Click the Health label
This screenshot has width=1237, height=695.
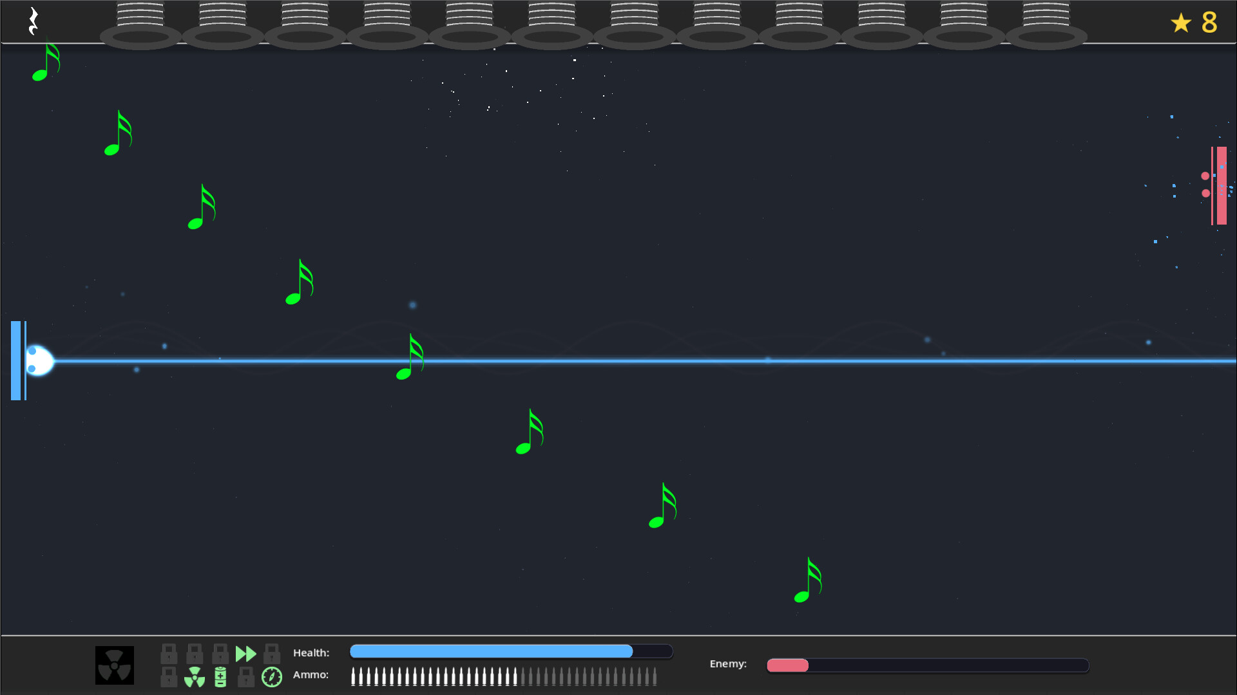[x=311, y=653]
